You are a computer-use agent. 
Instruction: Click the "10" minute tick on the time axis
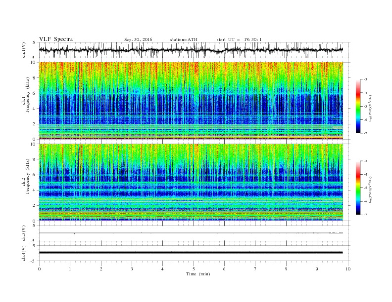(x=348, y=269)
